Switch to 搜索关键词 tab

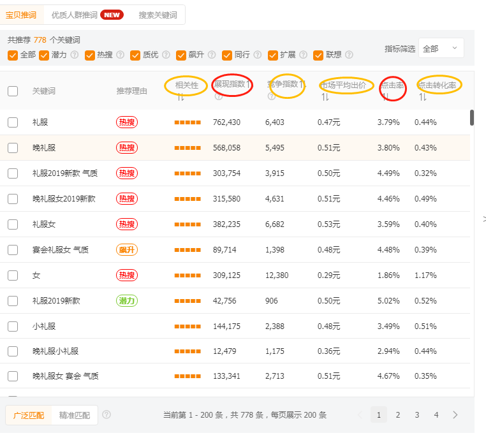(158, 15)
